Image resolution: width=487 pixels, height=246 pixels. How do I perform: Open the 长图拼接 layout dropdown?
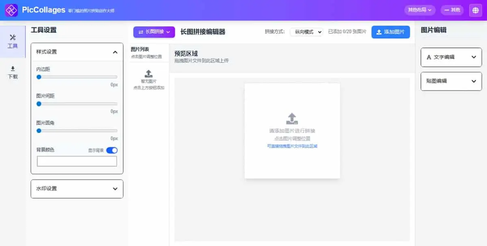click(154, 32)
